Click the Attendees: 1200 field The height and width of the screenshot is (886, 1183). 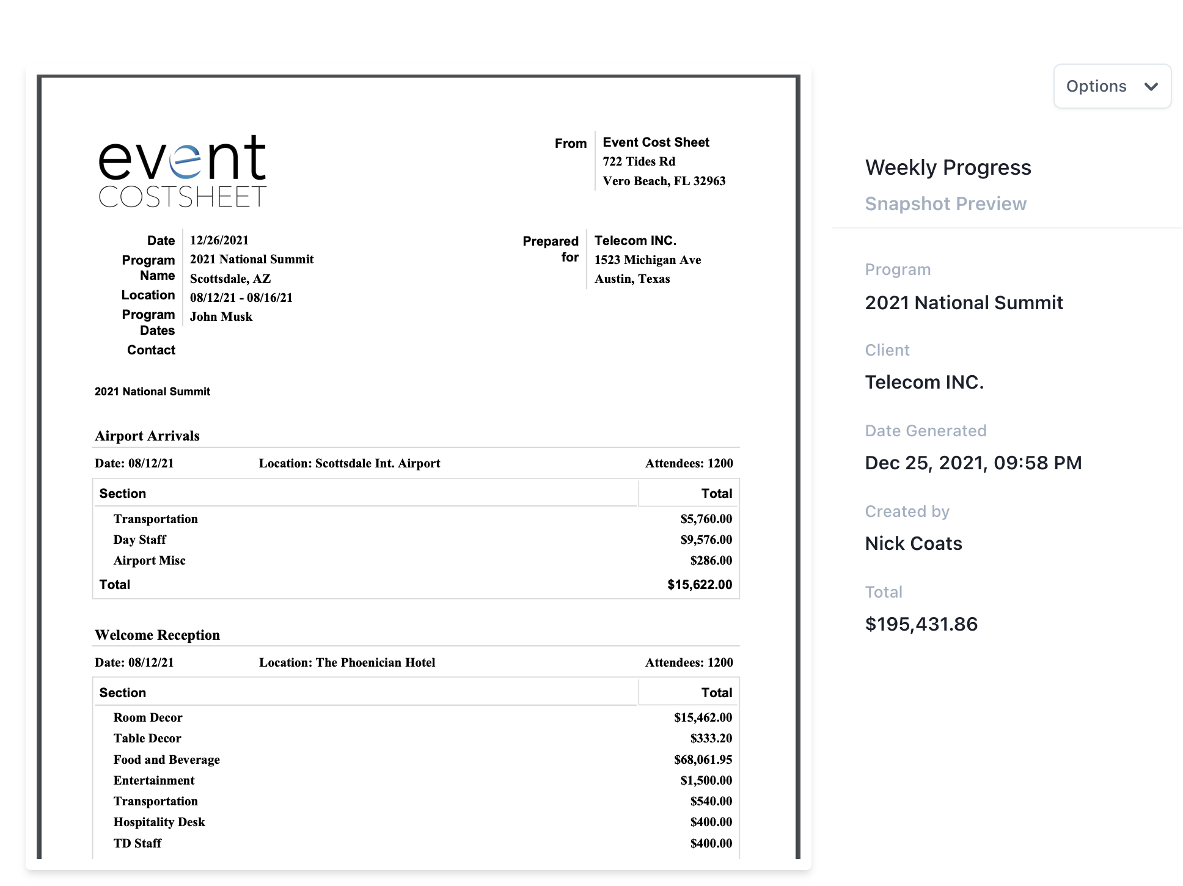(x=688, y=463)
